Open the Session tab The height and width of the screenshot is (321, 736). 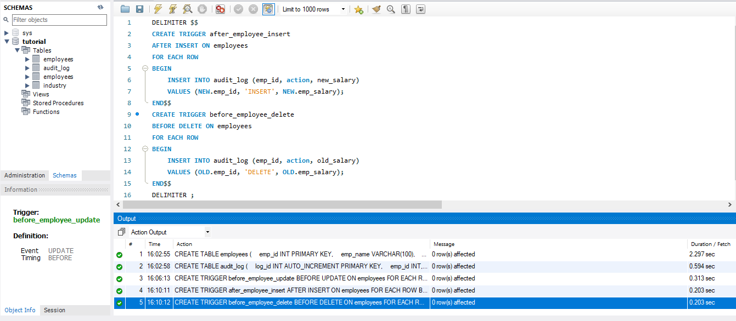point(54,310)
